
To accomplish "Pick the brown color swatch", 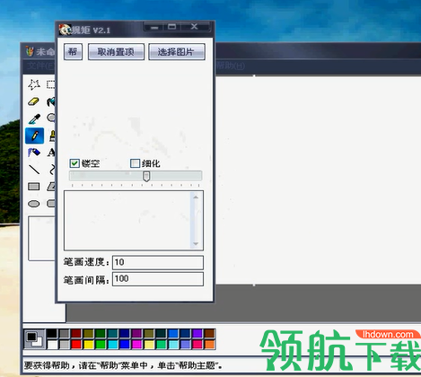I will click(x=209, y=333).
